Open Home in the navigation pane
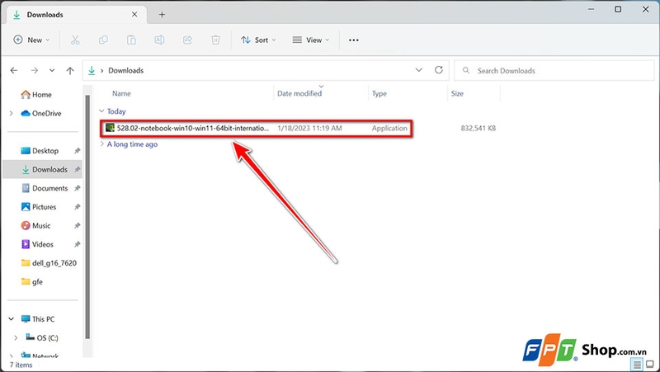Viewport: 660px width, 372px height. coord(36,95)
